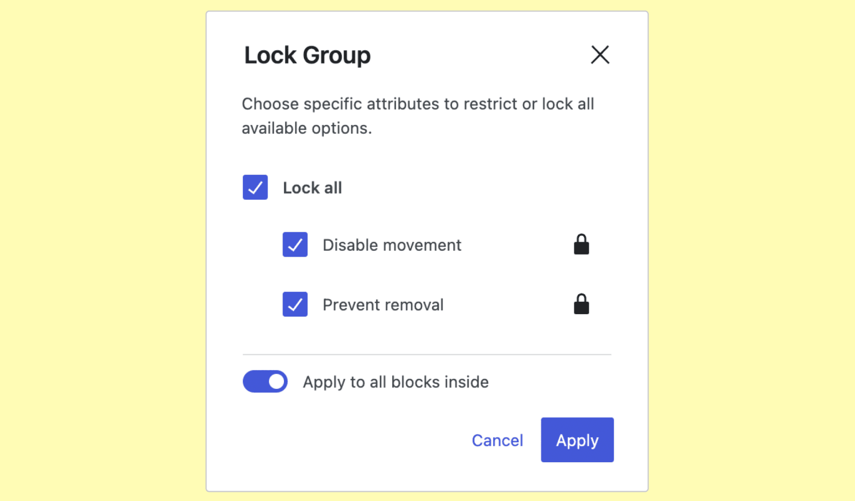The width and height of the screenshot is (855, 501).
Task: Click the white knob of the toggle switch
Action: (276, 381)
